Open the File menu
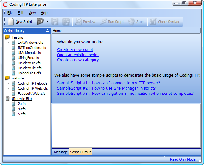Image resolution: width=204 pixels, height=165 pixels. pyautogui.click(x=10, y=13)
